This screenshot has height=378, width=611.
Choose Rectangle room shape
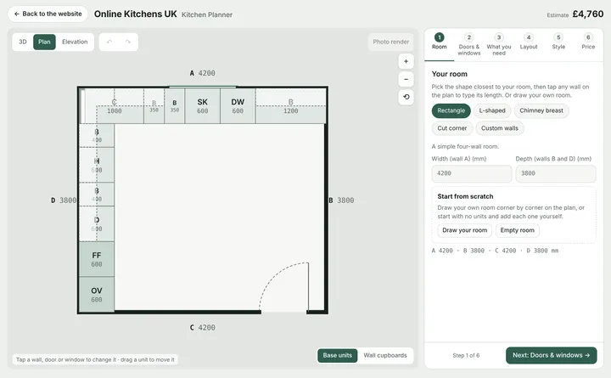tap(451, 110)
